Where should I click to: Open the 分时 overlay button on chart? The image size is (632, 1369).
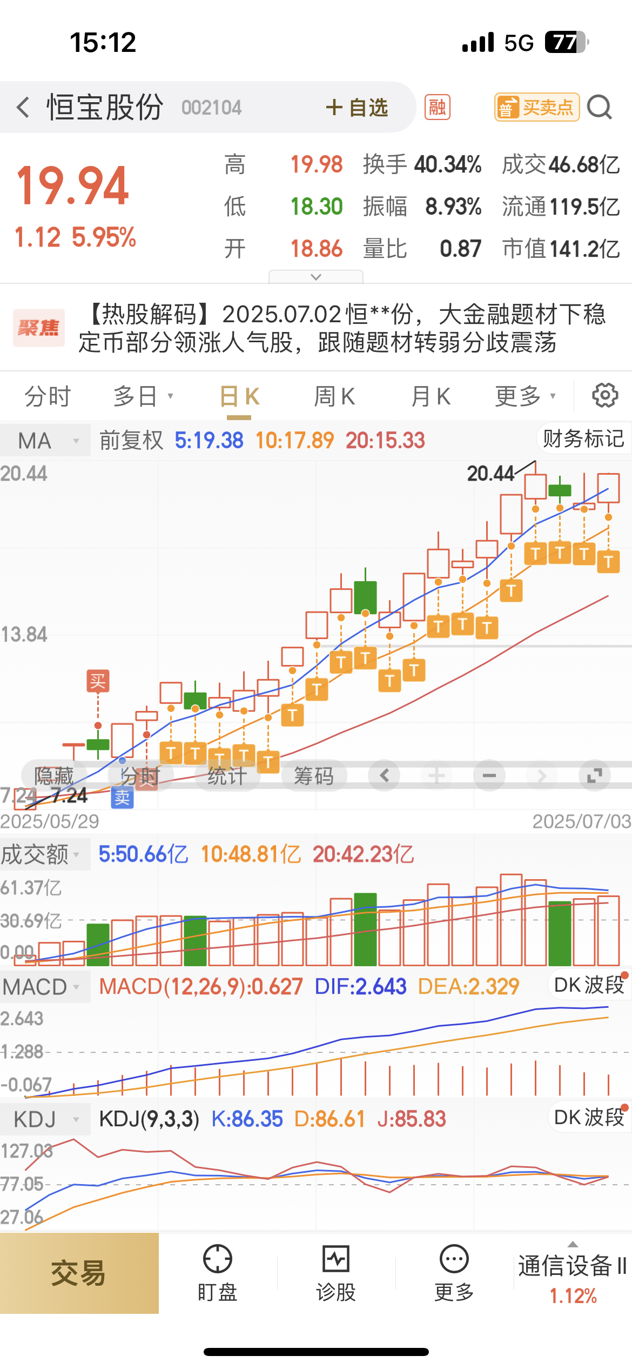pyautogui.click(x=140, y=776)
